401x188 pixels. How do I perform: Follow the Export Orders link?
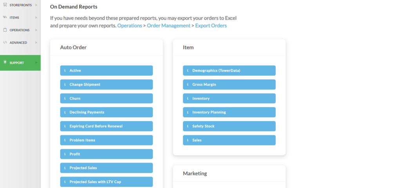point(211,25)
